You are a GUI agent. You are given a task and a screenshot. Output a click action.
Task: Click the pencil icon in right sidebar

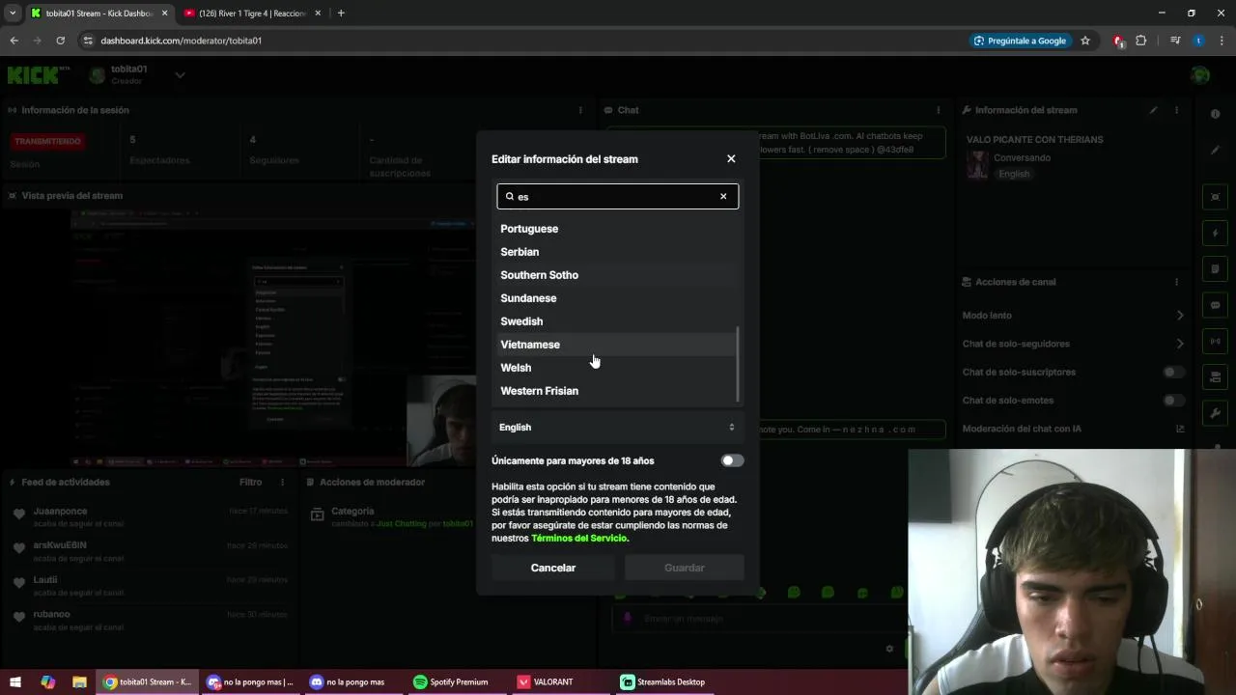(x=1216, y=151)
